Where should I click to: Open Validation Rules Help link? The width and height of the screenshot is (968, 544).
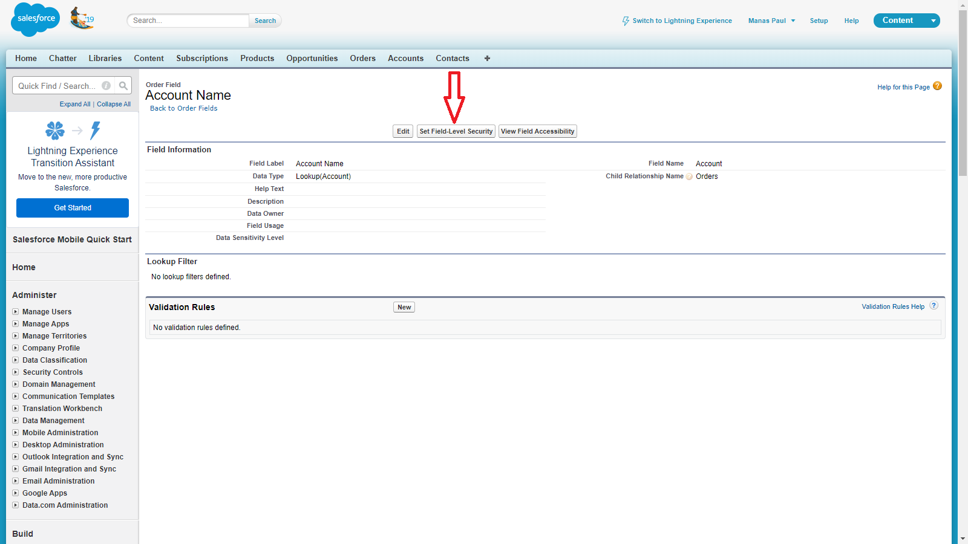893,306
